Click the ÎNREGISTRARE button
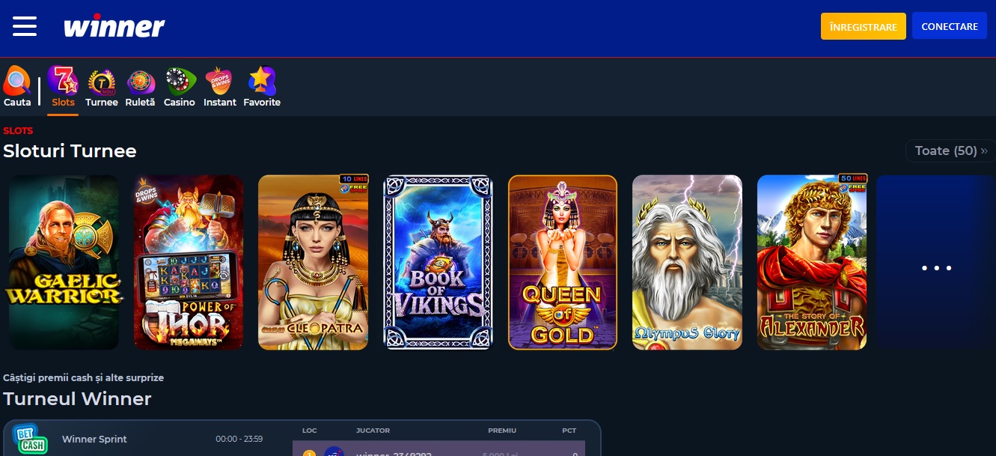The image size is (996, 456). click(863, 26)
